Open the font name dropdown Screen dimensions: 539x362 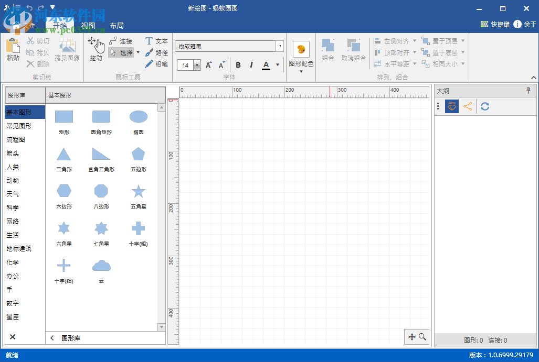280,47
